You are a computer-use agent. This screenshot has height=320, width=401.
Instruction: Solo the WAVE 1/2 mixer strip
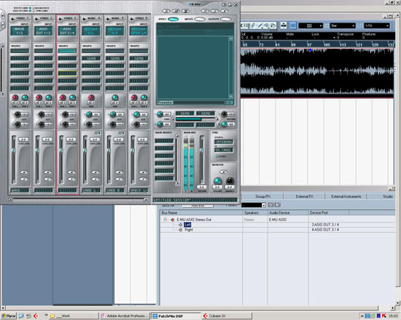pos(23,179)
